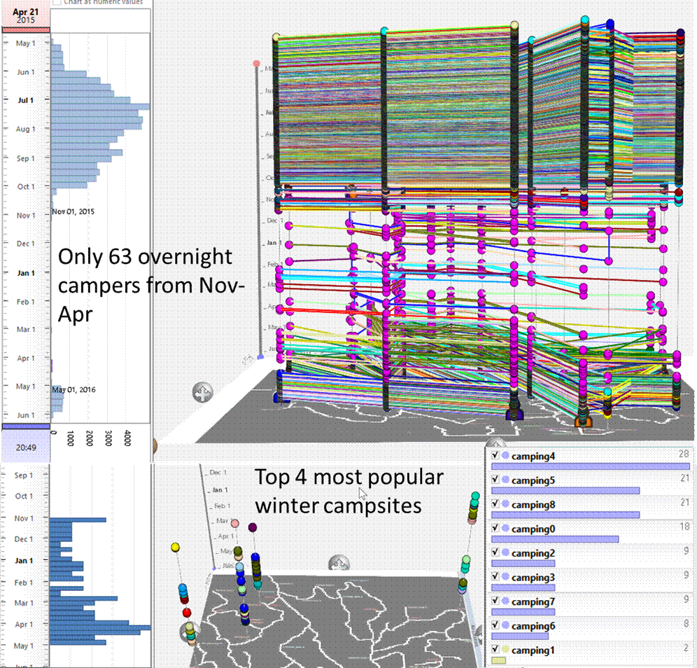697x668 pixels.
Task: Click the camping4 circle color icon
Action: coord(505,457)
